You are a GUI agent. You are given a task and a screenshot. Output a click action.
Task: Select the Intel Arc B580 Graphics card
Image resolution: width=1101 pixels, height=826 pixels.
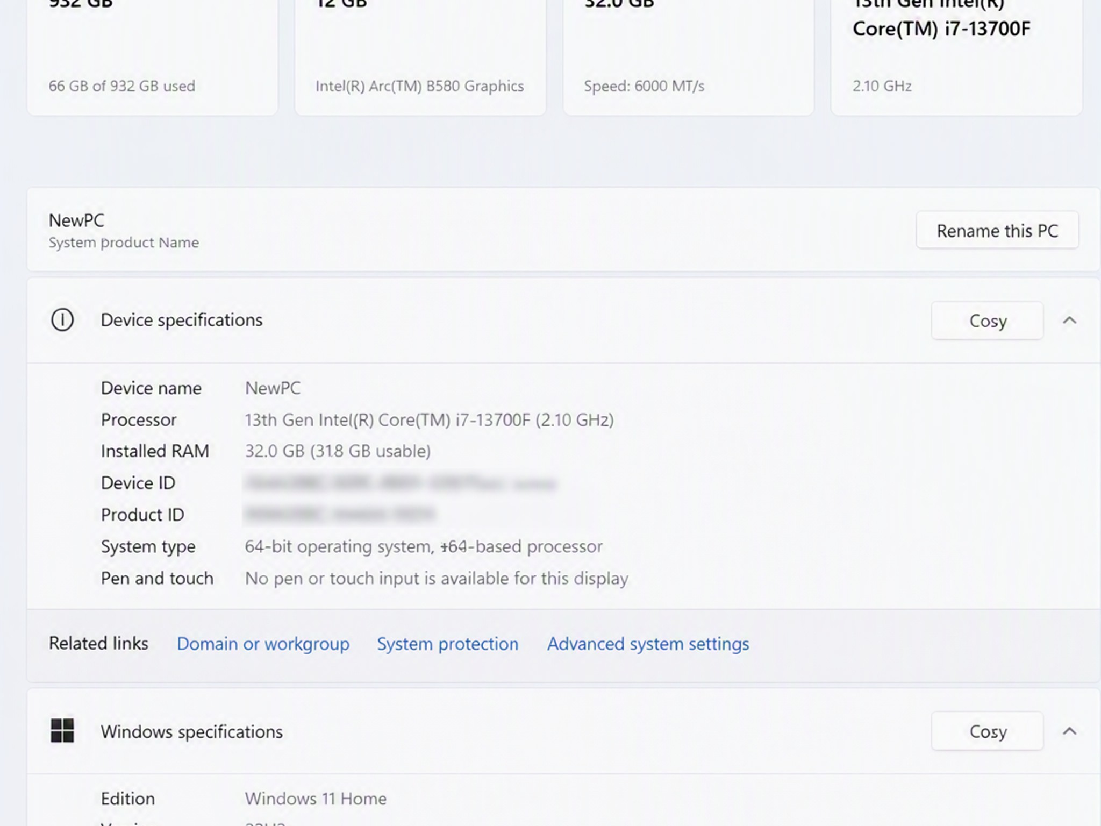(420, 58)
